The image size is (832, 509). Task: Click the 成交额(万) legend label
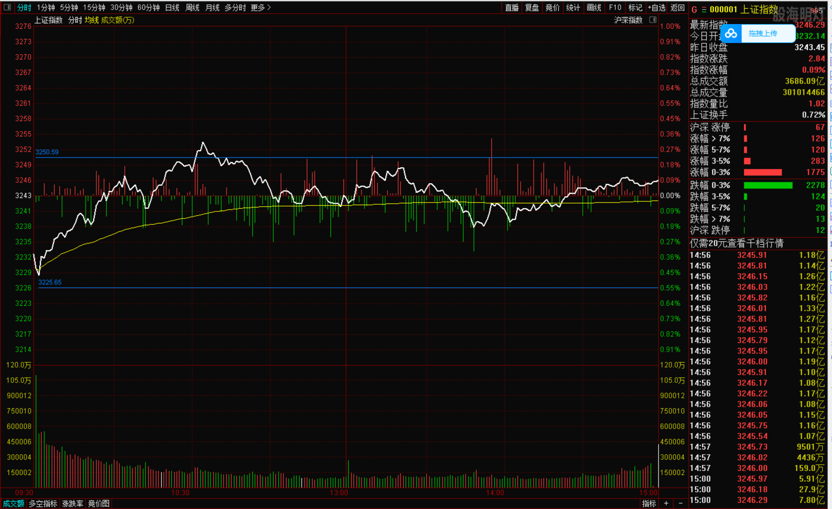[118, 20]
